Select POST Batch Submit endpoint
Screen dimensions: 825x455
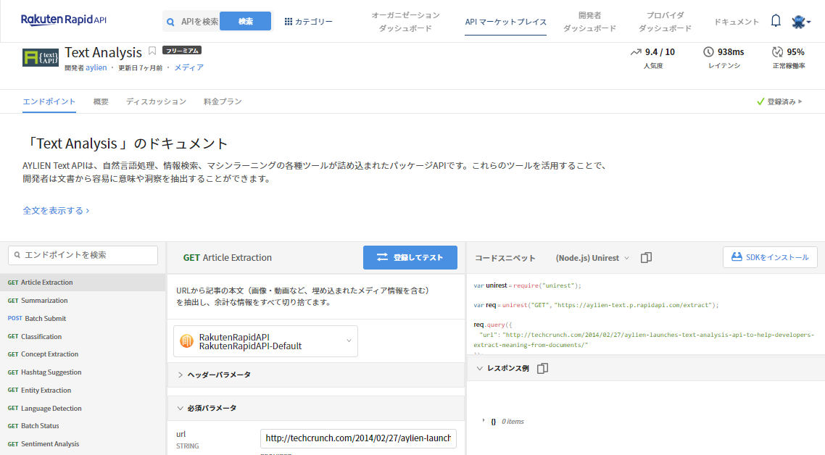pos(83,318)
